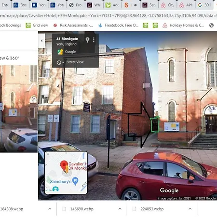Click the muted audio icon on browser tab

136,5
